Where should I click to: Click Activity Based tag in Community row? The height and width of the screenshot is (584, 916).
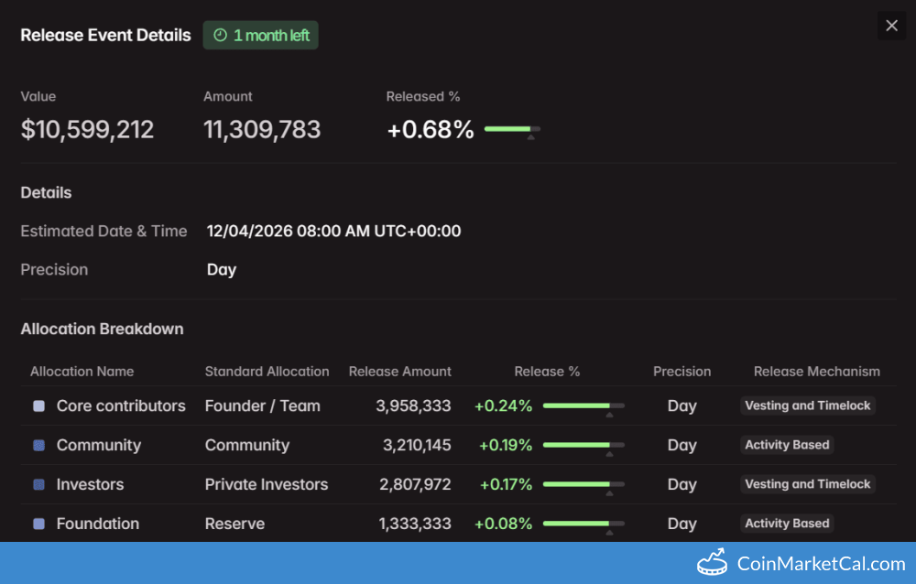click(x=787, y=445)
